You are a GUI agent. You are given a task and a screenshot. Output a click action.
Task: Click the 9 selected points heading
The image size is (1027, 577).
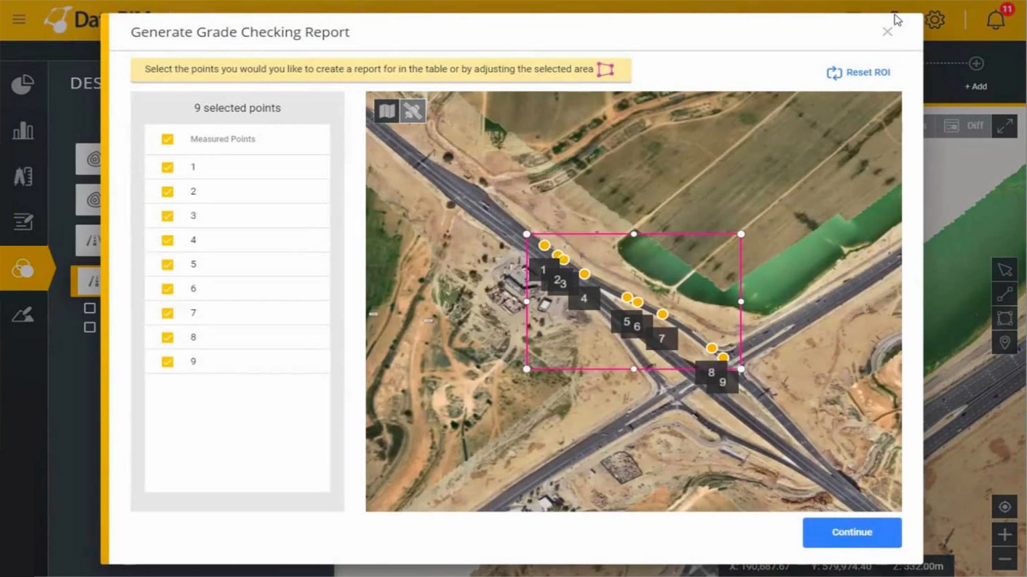click(237, 108)
